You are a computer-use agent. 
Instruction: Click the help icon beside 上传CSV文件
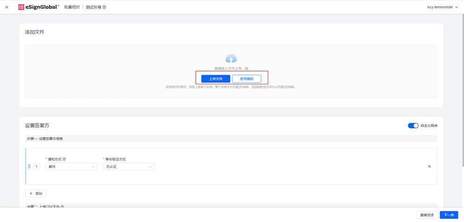tap(62, 207)
